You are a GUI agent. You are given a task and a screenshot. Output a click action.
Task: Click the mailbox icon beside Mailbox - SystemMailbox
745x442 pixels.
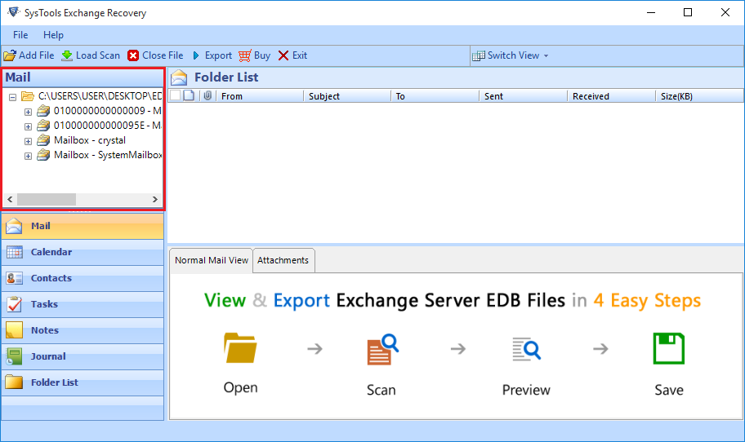coord(43,155)
